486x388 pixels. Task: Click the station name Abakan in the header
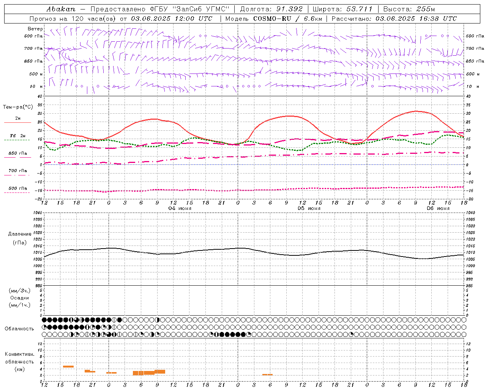61,9
